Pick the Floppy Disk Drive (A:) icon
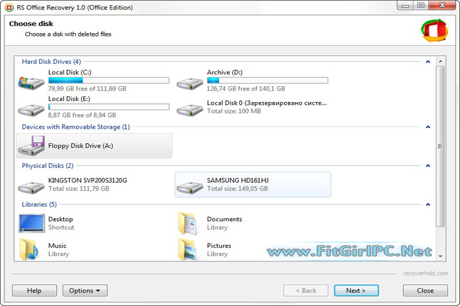This screenshot has height=306, width=460. tap(31, 145)
